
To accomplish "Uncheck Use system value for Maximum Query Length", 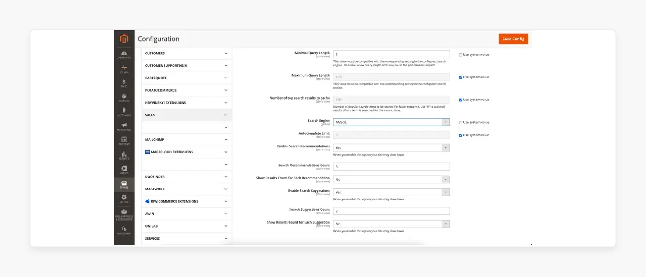I will [x=461, y=77].
